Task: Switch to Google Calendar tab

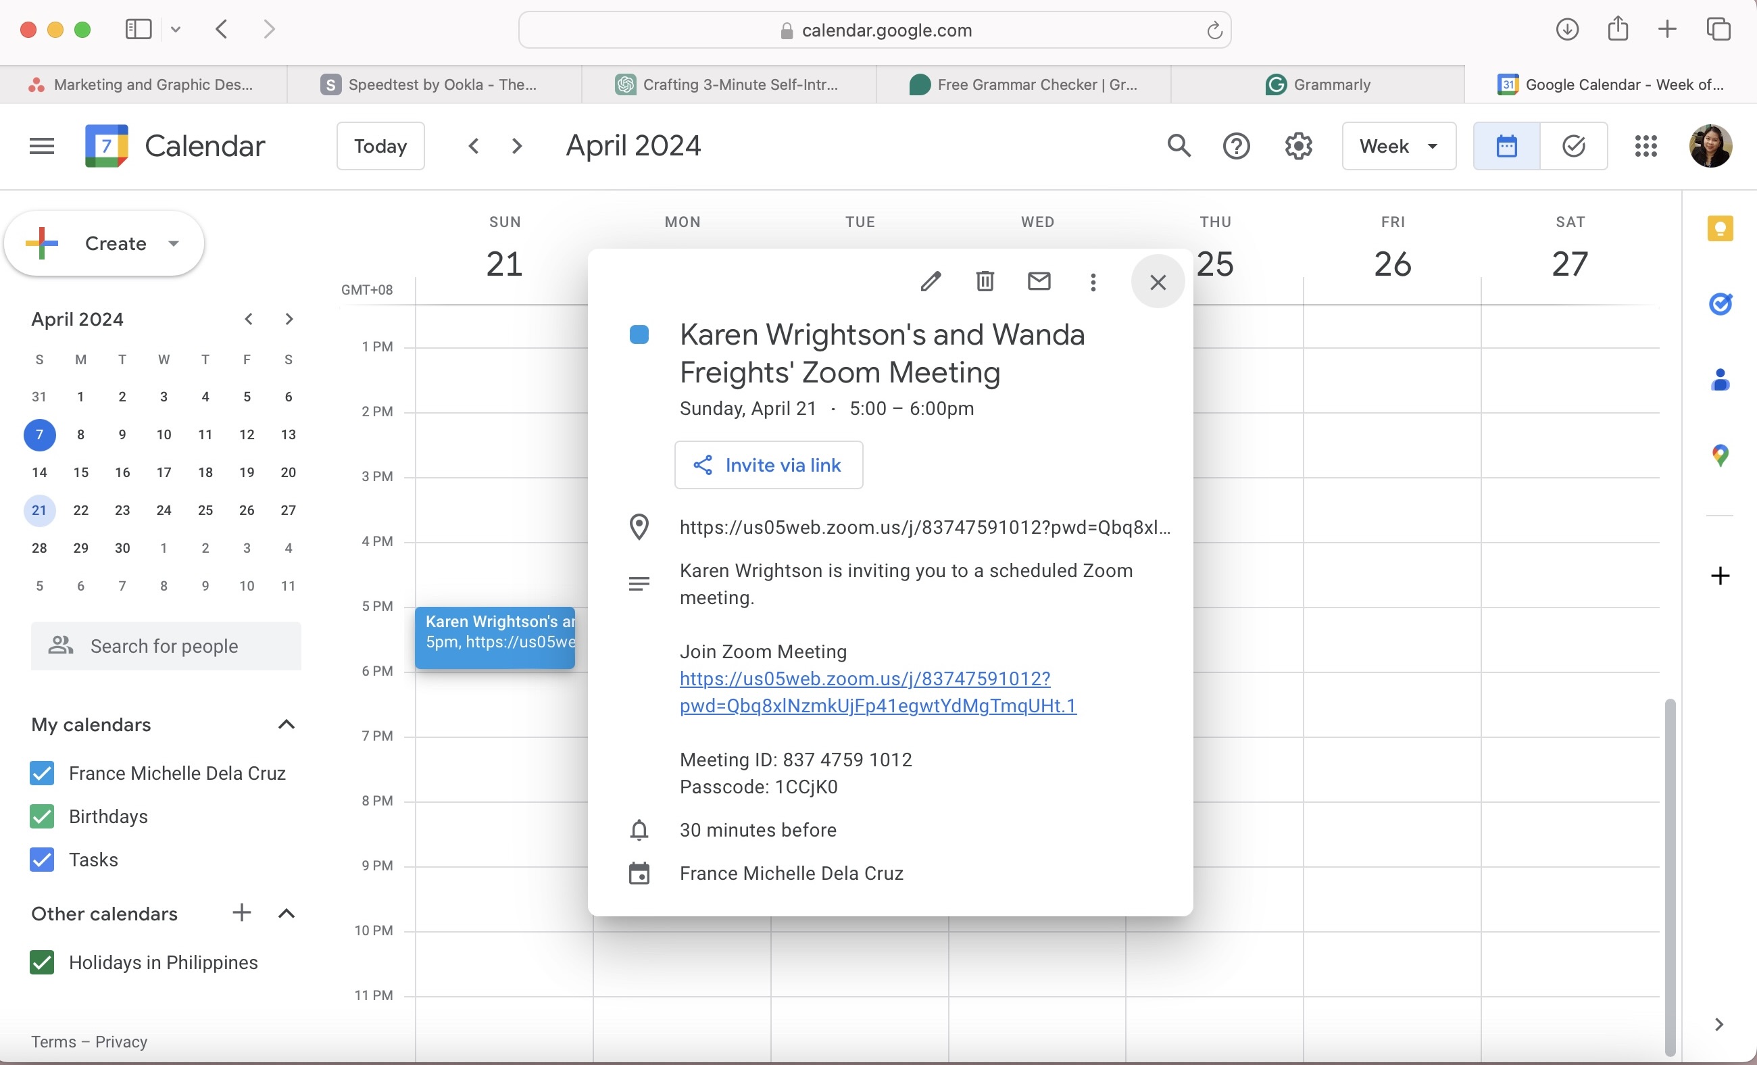Action: (1611, 84)
